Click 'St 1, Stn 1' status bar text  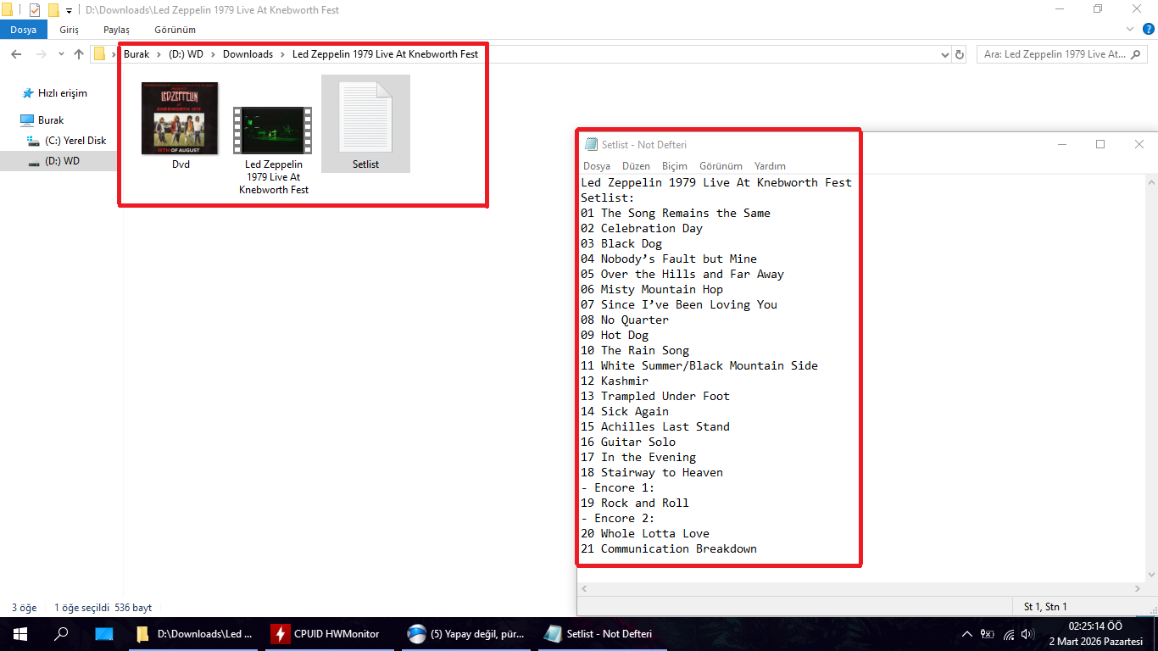tap(1045, 607)
